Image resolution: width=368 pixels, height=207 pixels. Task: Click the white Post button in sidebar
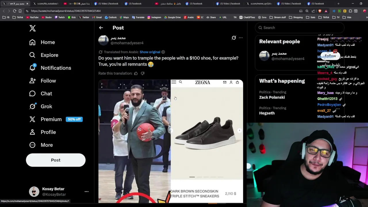pos(56,160)
